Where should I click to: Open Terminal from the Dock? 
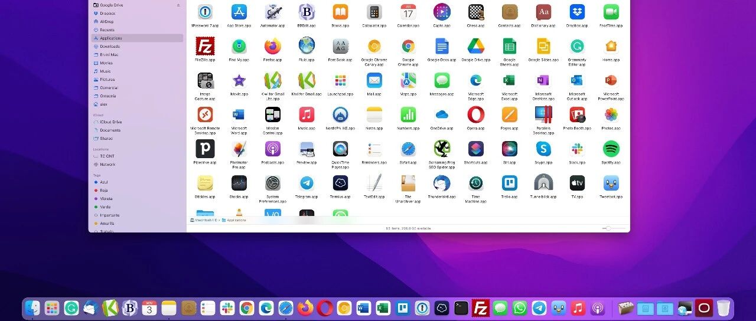pos(462,308)
